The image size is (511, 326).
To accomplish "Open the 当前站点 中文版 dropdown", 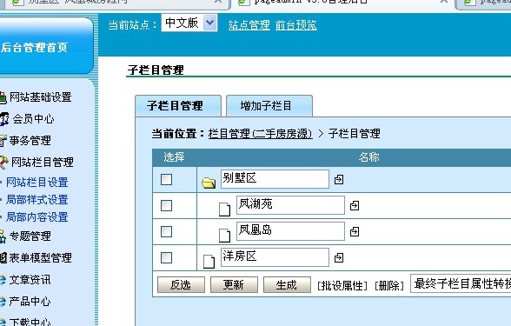I will (x=189, y=23).
